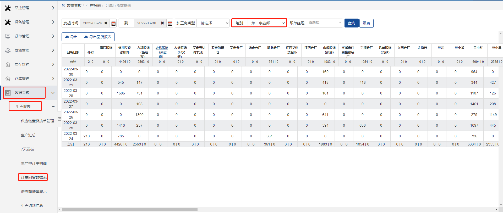Click the 库存管控 icon in sidebar

click(x=8, y=64)
